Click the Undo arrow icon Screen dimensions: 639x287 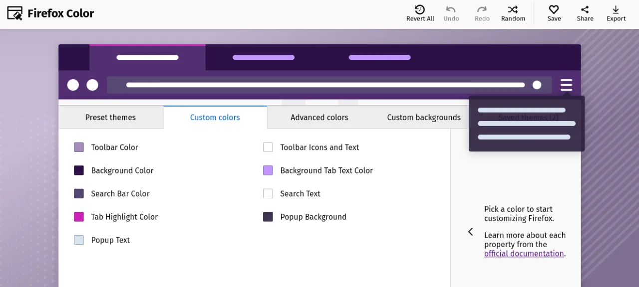451,9
